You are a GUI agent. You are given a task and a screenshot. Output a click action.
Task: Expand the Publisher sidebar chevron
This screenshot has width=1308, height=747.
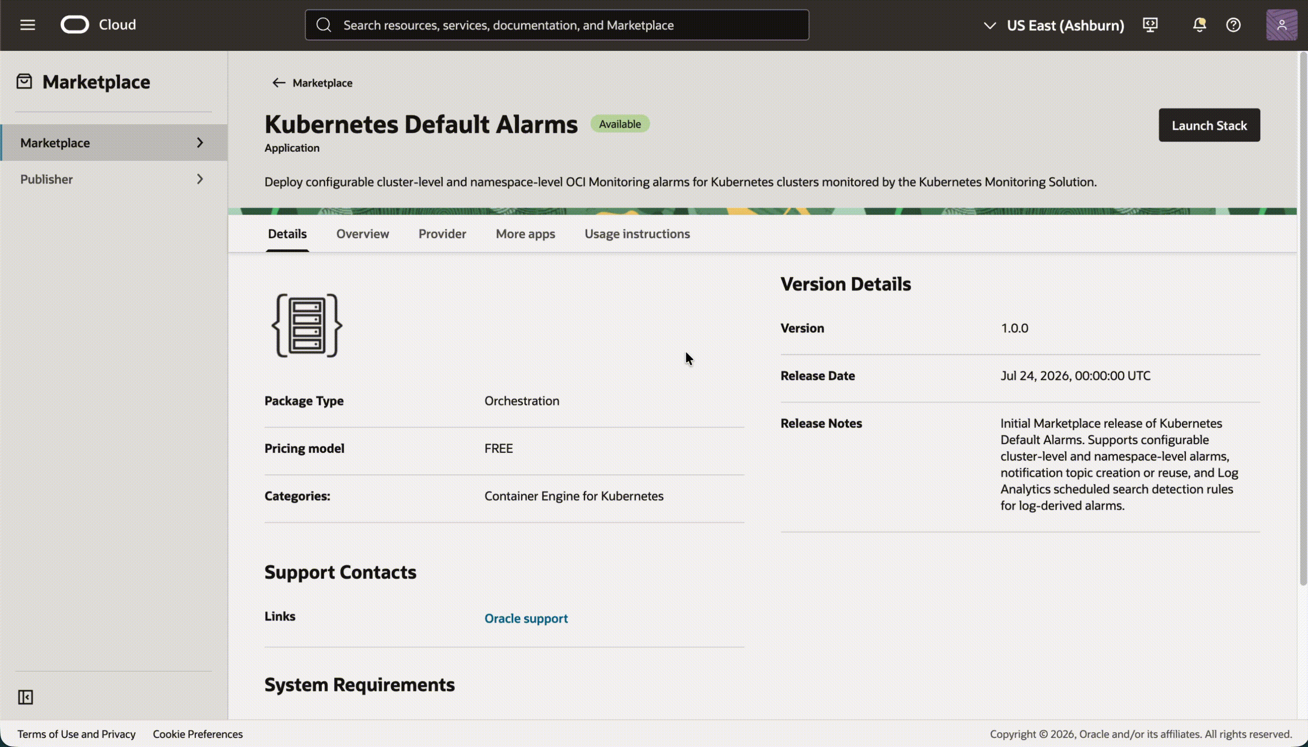pyautogui.click(x=200, y=179)
